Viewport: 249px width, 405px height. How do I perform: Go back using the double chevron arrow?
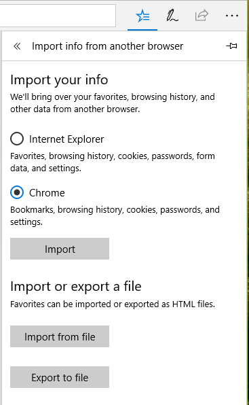tap(17, 46)
